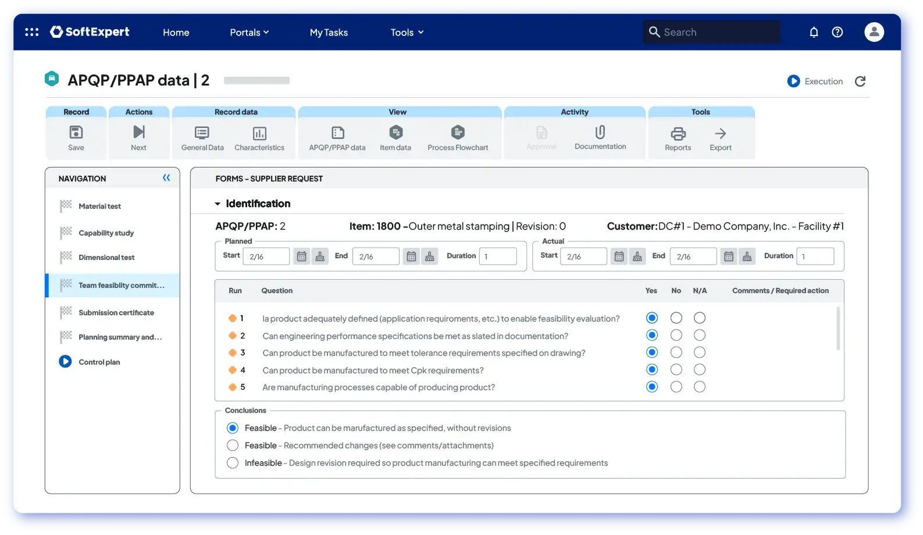923x535 pixels.
Task: Open calendar picker for Planned End
Action: (x=411, y=256)
